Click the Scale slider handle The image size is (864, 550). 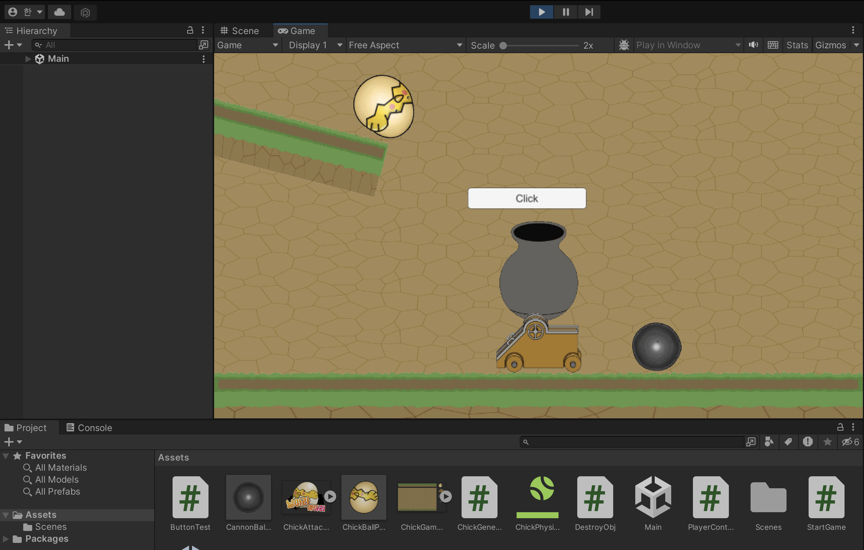tap(503, 46)
